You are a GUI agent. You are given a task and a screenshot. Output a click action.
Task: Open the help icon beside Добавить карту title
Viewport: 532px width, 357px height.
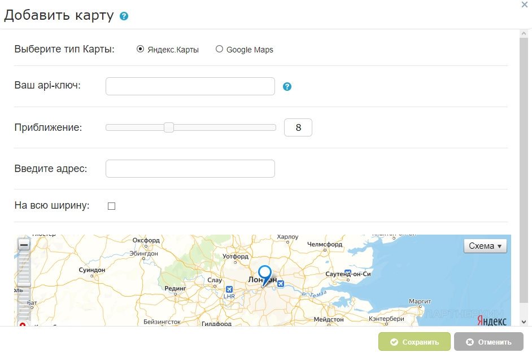point(124,16)
